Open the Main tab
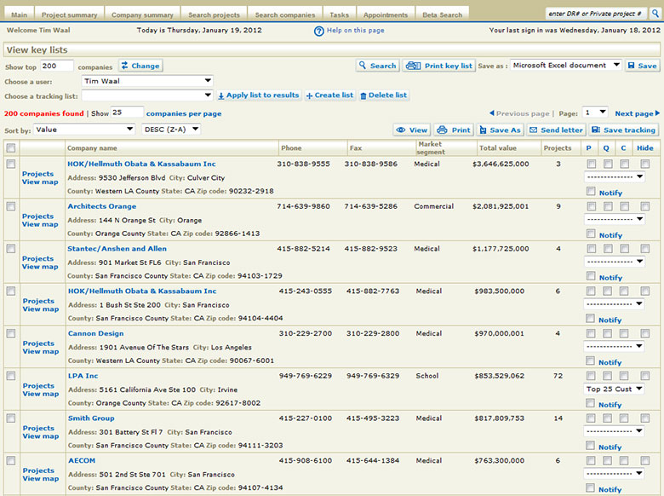664x496 pixels. point(19,14)
